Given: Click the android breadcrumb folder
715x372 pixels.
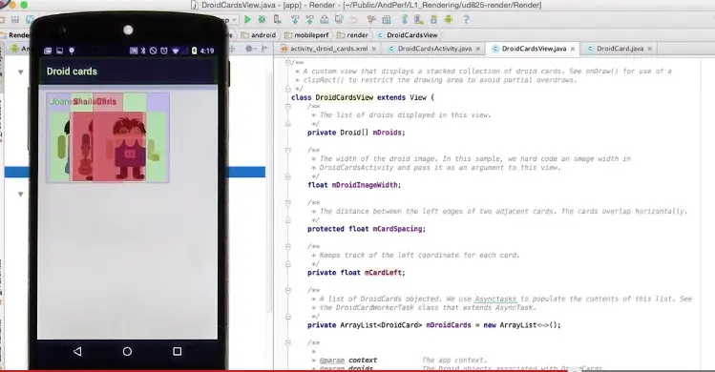Looking at the screenshot, I should click(259, 35).
